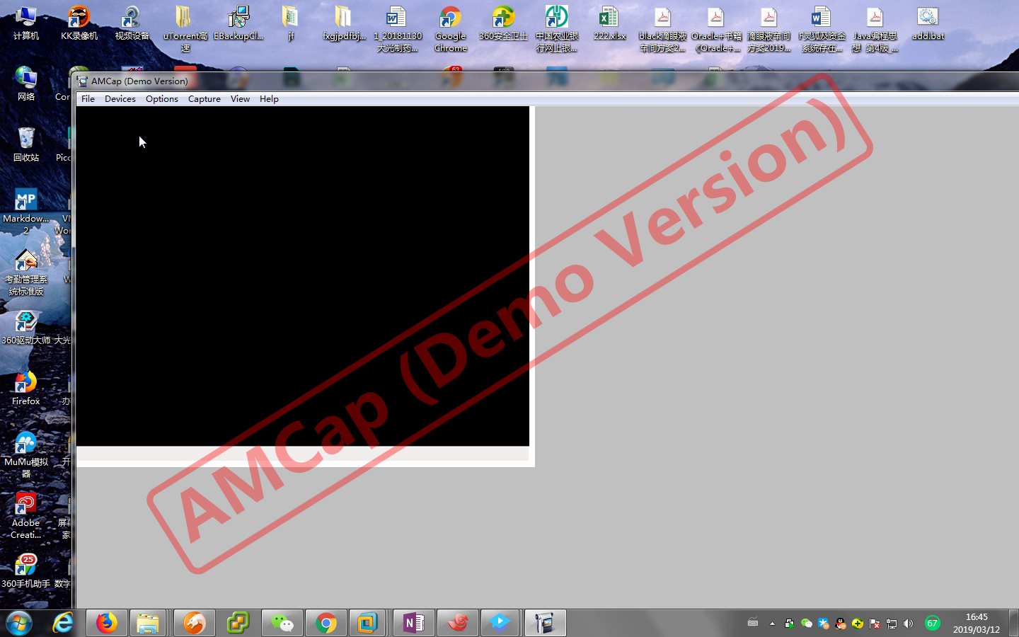The image size is (1019, 637).
Task: Select the 360手机助手 desktop icon
Action: (25, 570)
